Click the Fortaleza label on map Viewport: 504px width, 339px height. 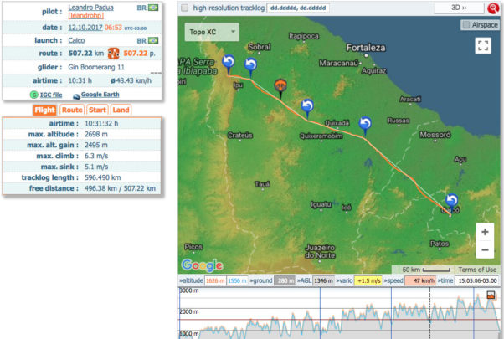366,48
